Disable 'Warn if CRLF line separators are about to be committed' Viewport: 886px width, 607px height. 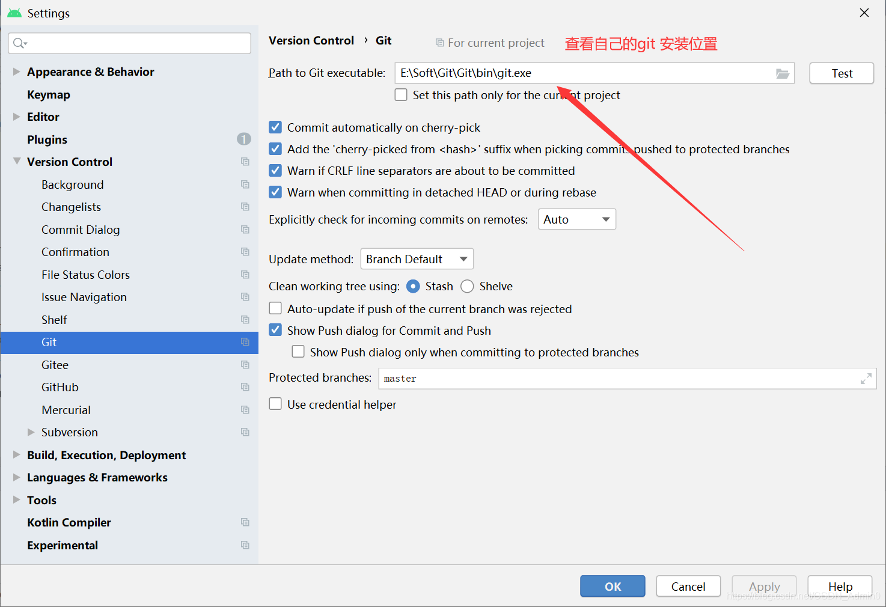275,170
